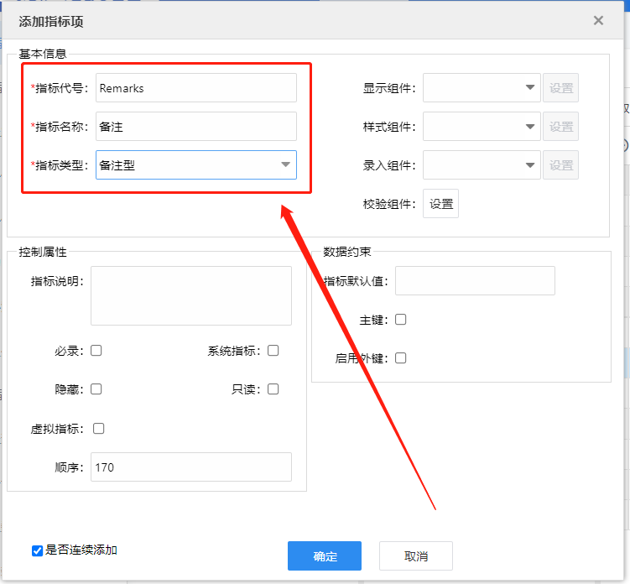Viewport: 630px width, 584px height.
Task: Toggle the 只读 checkbox
Action: [273, 389]
